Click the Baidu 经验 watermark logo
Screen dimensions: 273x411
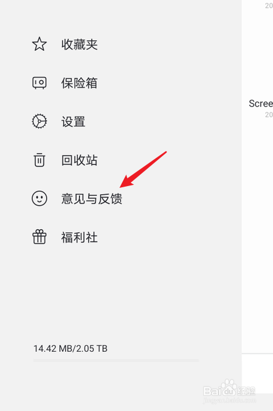(x=229, y=391)
